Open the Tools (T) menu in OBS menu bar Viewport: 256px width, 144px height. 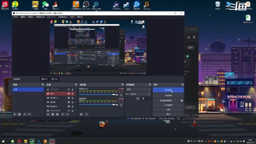(72, 17)
